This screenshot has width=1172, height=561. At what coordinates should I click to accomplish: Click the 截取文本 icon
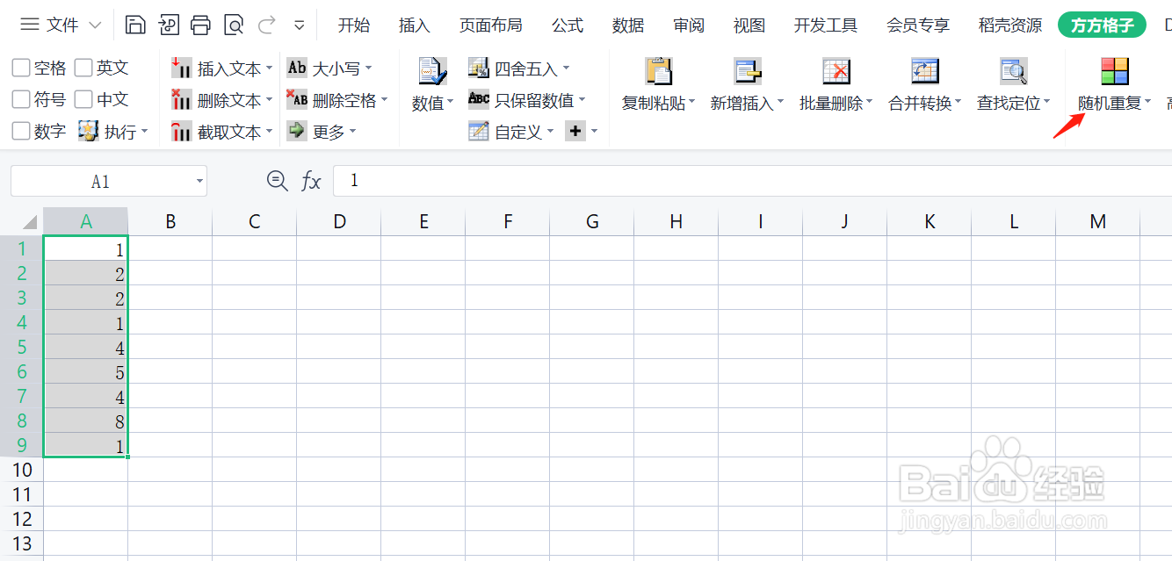click(182, 132)
